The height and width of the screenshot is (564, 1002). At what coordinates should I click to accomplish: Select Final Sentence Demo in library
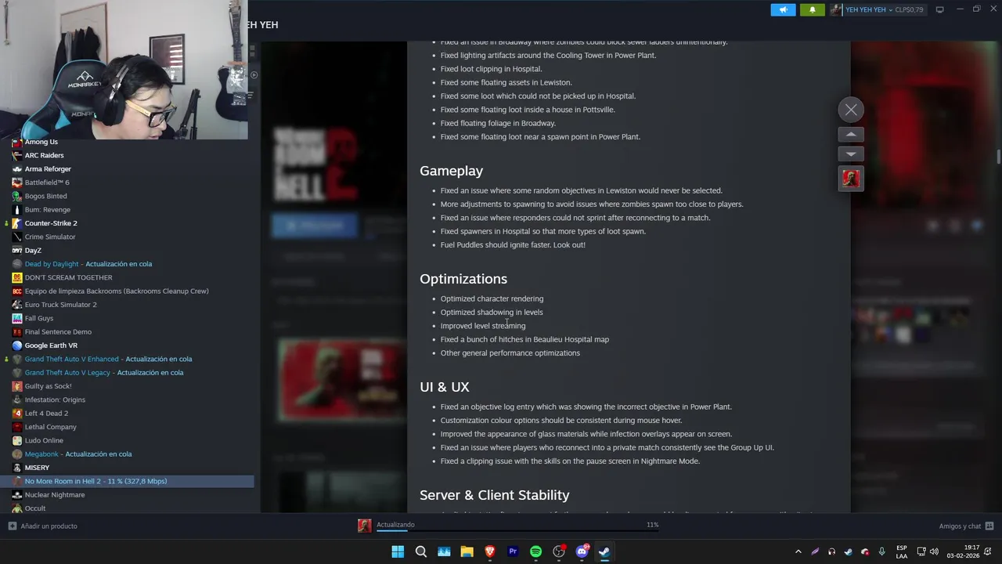[x=58, y=332]
